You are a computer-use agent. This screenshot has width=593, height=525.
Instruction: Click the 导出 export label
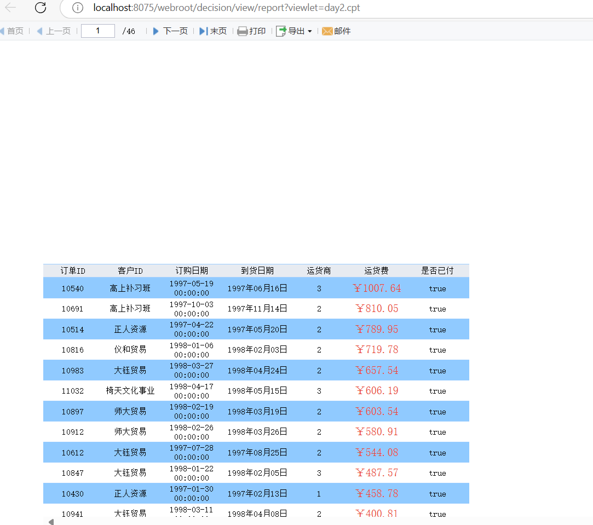pyautogui.click(x=296, y=31)
